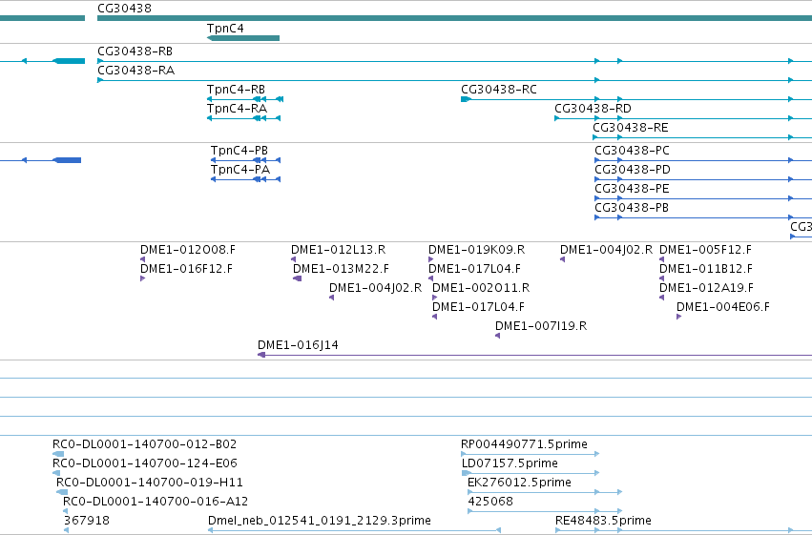Open the EK276012.5prime EST label
The width and height of the screenshot is (812, 535).
pyautogui.click(x=519, y=483)
